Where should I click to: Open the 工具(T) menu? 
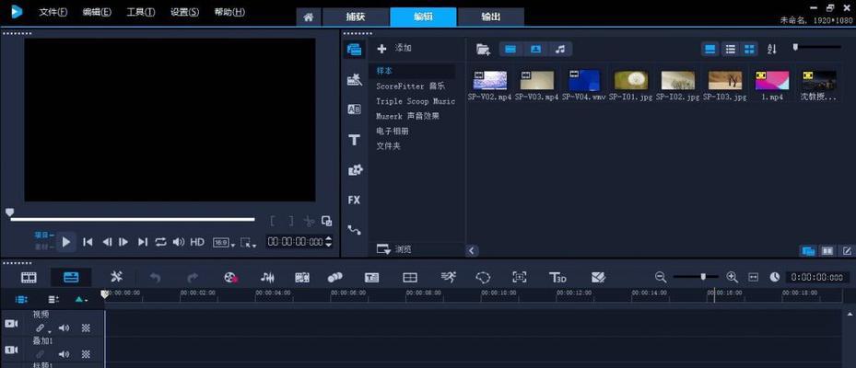[x=141, y=12]
